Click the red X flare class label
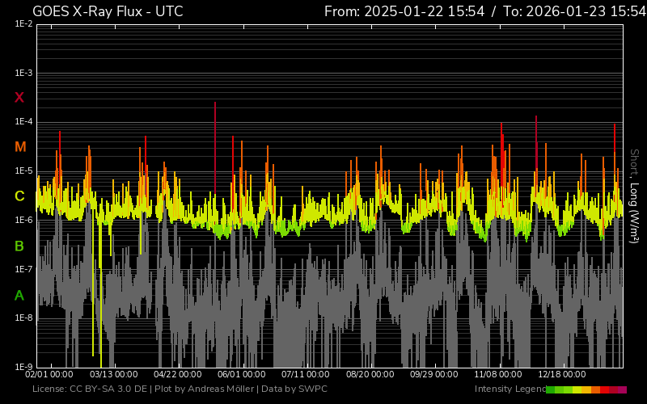The width and height of the screenshot is (647, 404). pos(19,98)
